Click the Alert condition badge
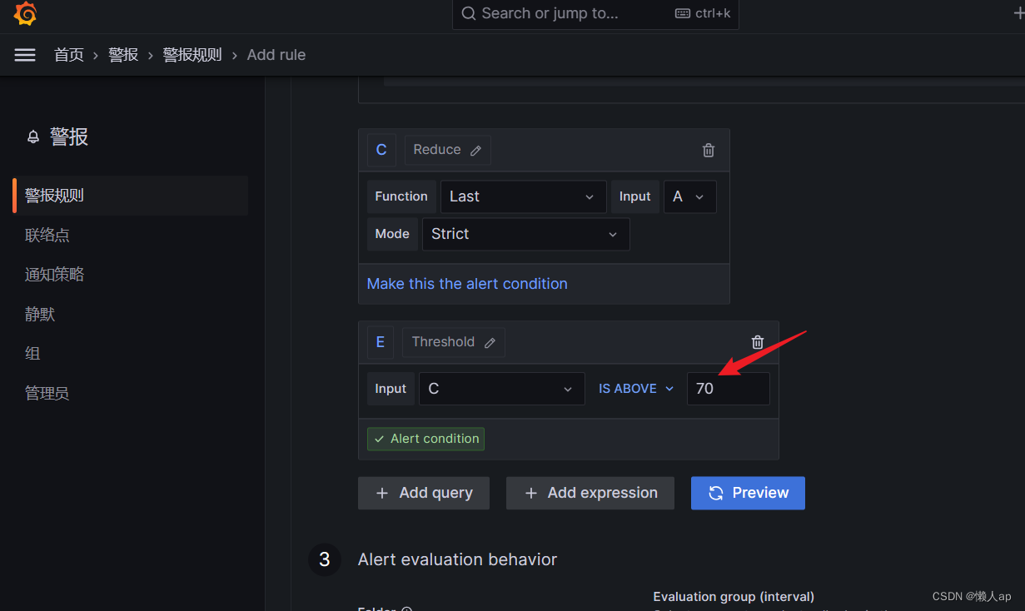Screen dimensions: 1025x611 pyautogui.click(x=426, y=439)
